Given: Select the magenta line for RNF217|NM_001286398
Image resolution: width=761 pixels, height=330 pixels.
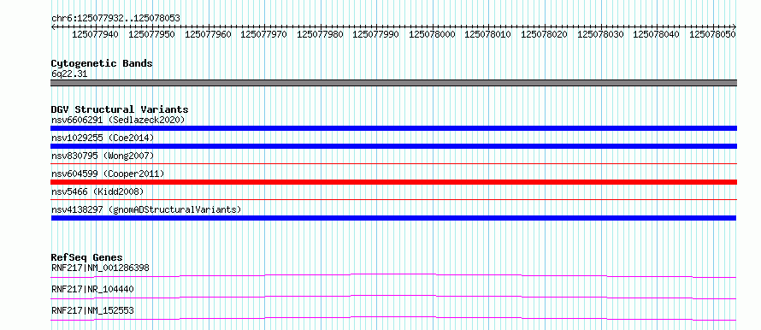Looking at the screenshot, I should (393, 275).
